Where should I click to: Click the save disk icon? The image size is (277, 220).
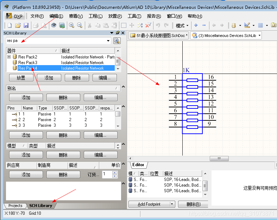[x=26, y=25]
